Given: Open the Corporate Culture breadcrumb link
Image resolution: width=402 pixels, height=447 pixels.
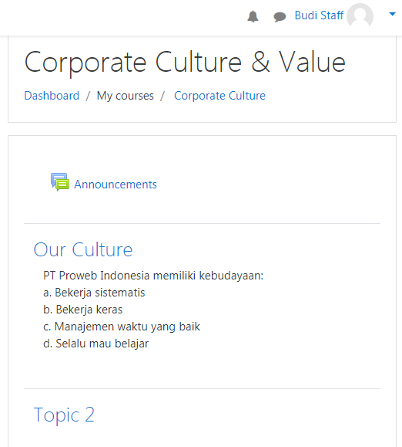Looking at the screenshot, I should click(219, 96).
